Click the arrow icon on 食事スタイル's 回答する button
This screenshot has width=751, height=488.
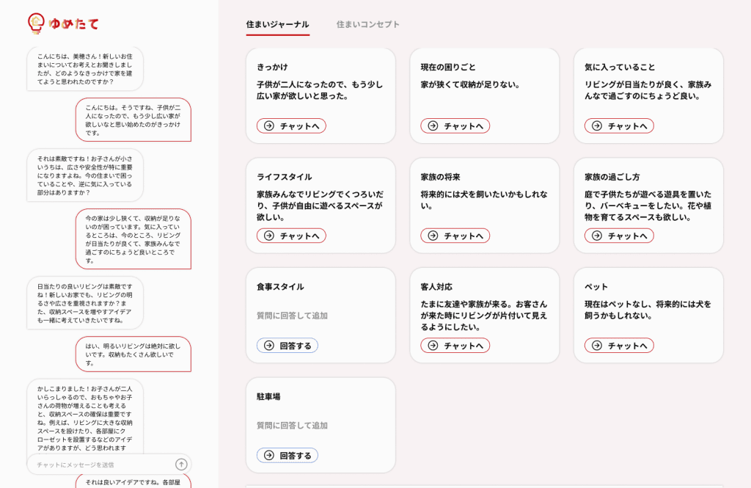click(x=267, y=345)
